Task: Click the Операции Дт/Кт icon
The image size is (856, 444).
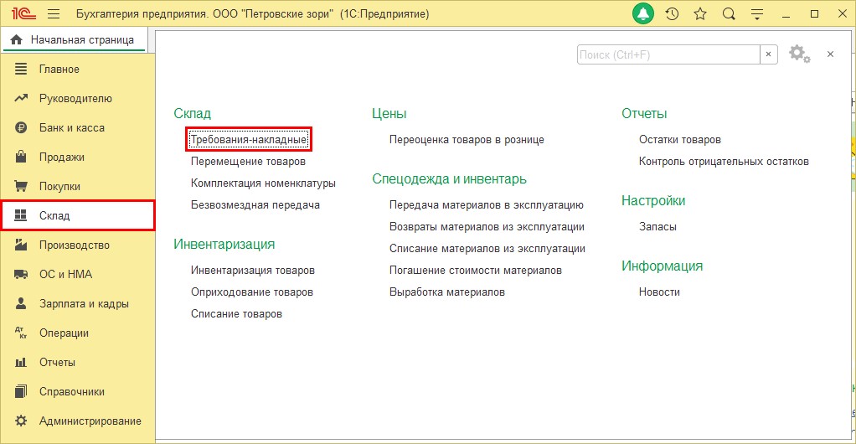Action: pos(21,333)
